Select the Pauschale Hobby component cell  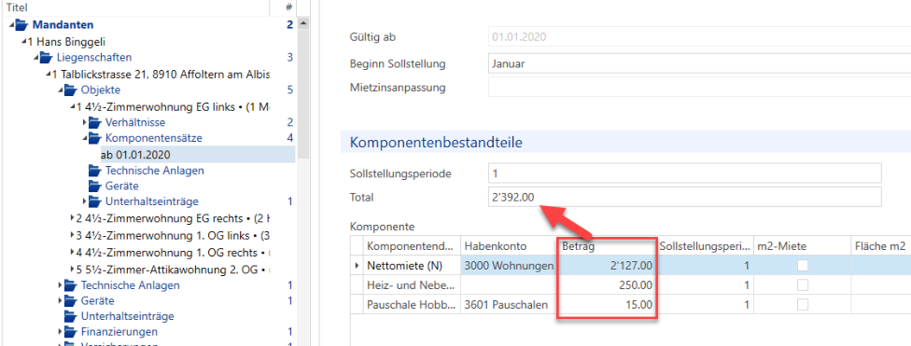tap(412, 304)
